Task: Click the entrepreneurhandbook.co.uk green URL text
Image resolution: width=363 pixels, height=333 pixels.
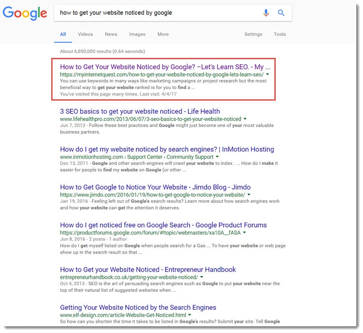Action: (129, 277)
